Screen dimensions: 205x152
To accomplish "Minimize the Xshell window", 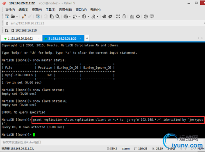I will coord(189,3).
